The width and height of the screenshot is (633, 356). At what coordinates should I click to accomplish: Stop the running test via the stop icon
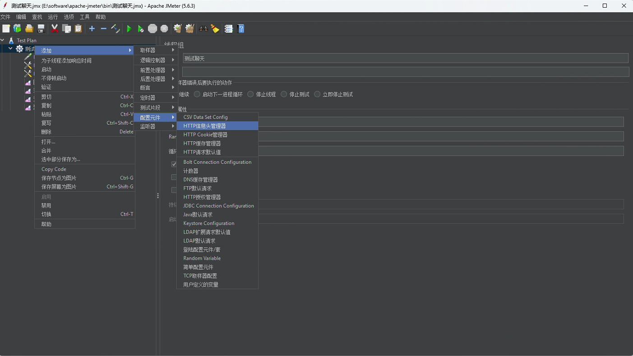(152, 28)
